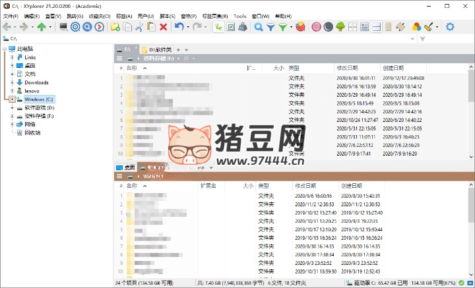Click the address bar path field
This screenshot has width=475, height=288.
198,40
